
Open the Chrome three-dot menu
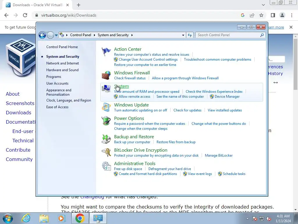[292, 15]
